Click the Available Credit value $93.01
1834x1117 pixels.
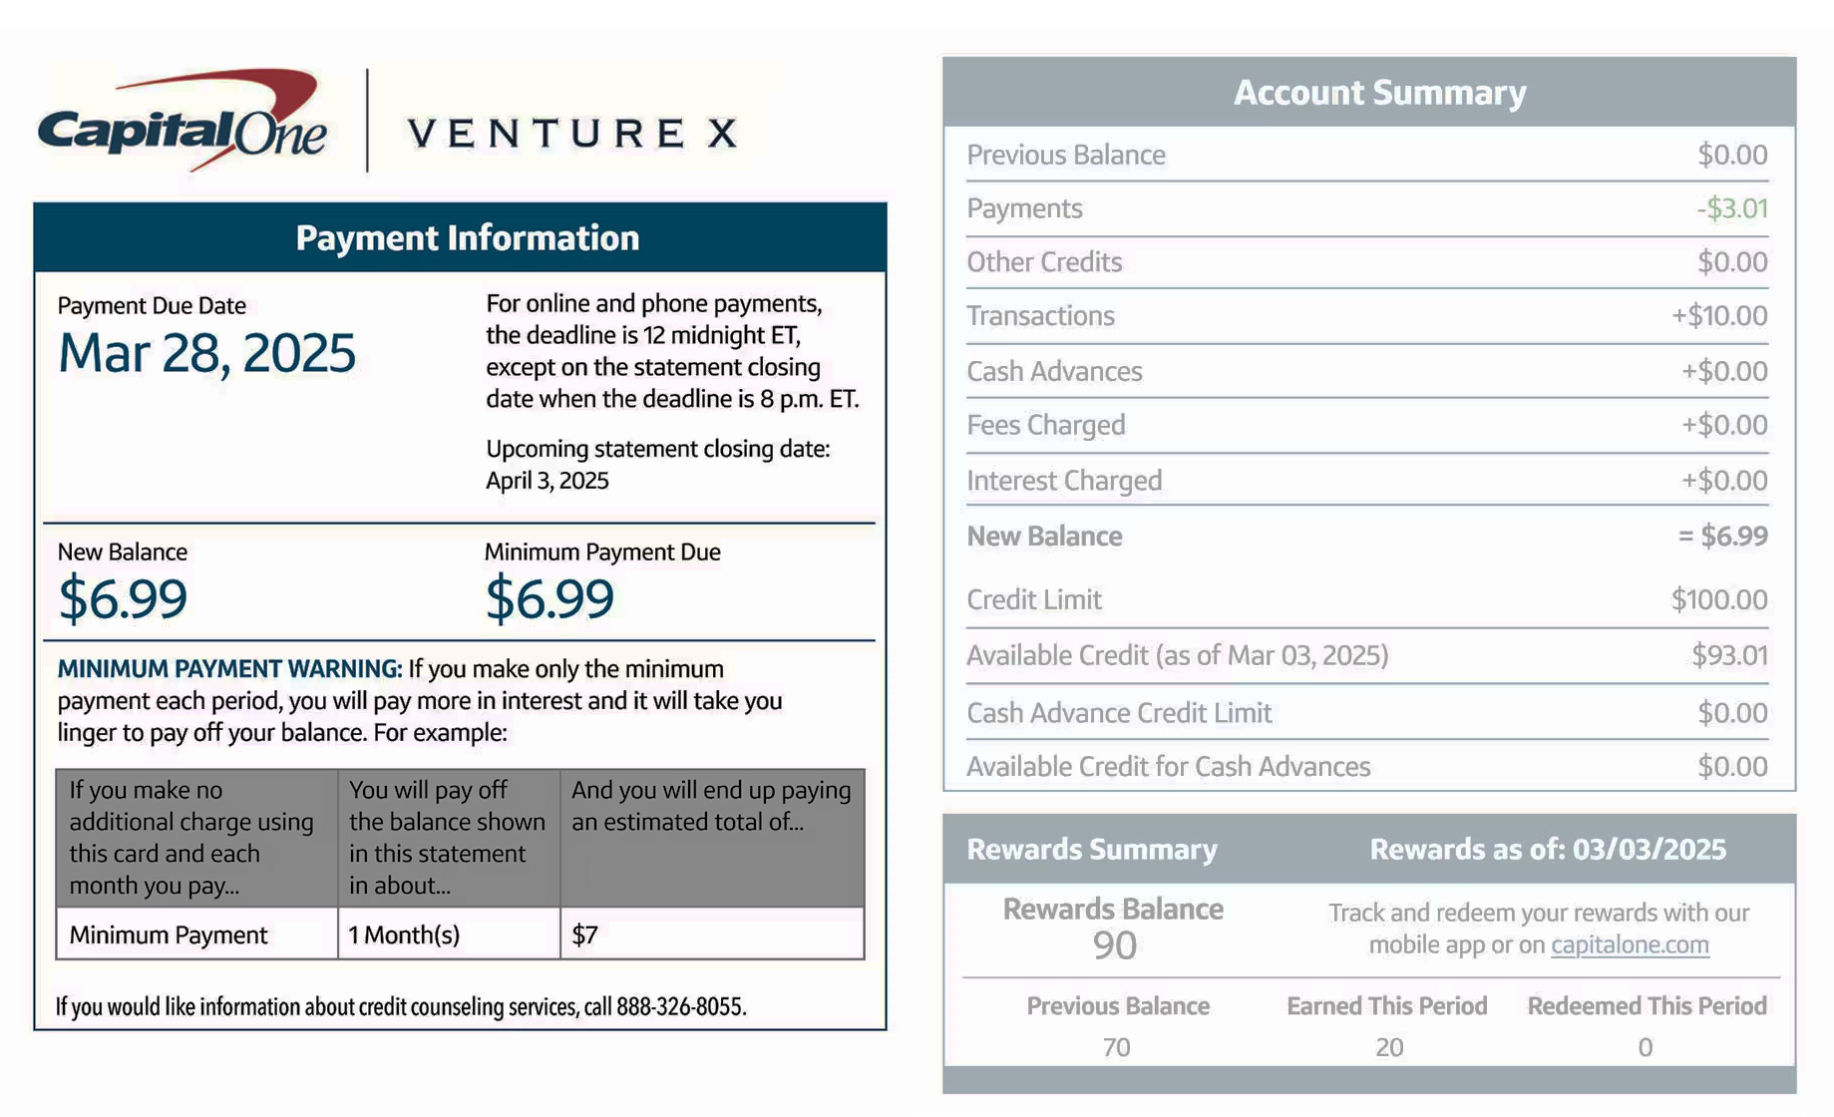coord(1729,655)
